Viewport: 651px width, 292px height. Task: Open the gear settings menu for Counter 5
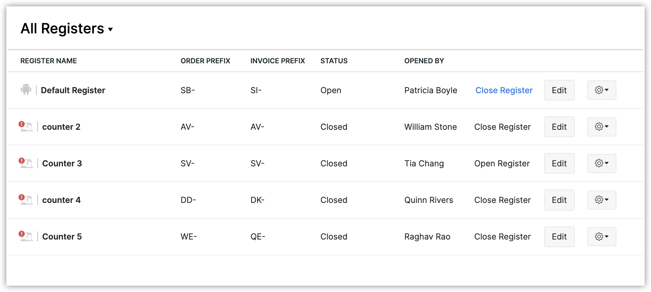click(x=601, y=237)
